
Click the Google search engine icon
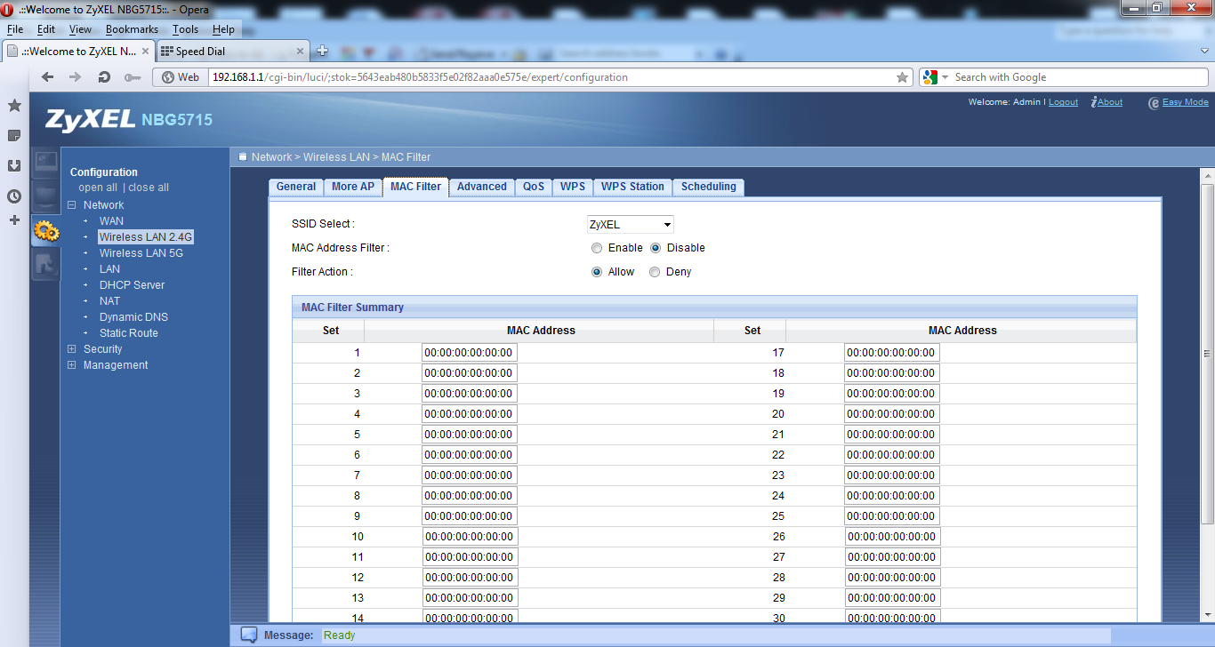(930, 77)
